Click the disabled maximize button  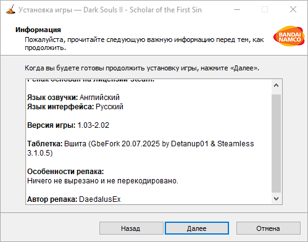265,9
